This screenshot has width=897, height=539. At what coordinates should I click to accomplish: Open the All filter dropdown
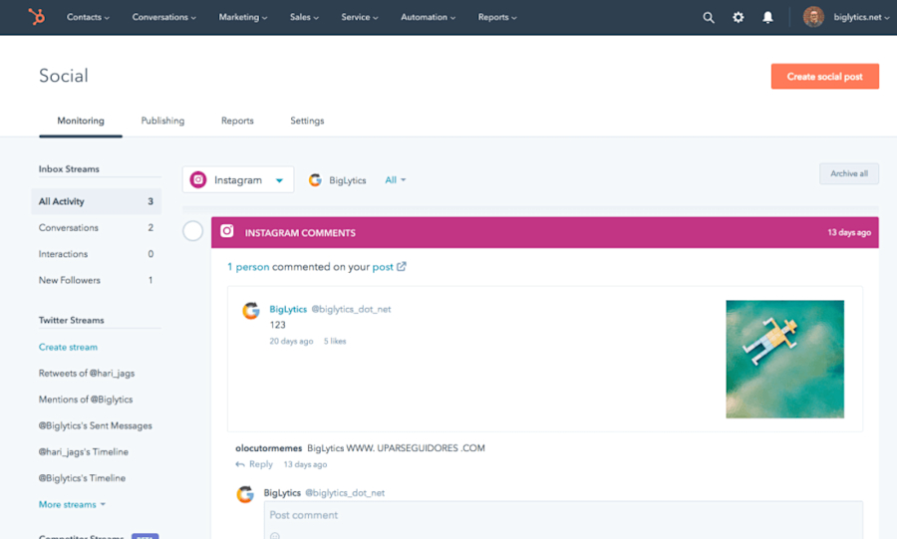pyautogui.click(x=396, y=180)
